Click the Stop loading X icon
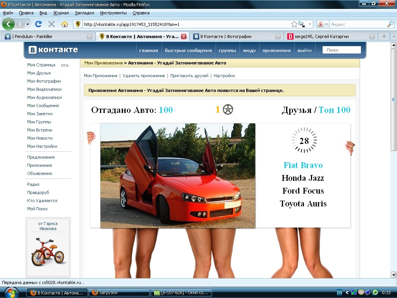 point(52,24)
